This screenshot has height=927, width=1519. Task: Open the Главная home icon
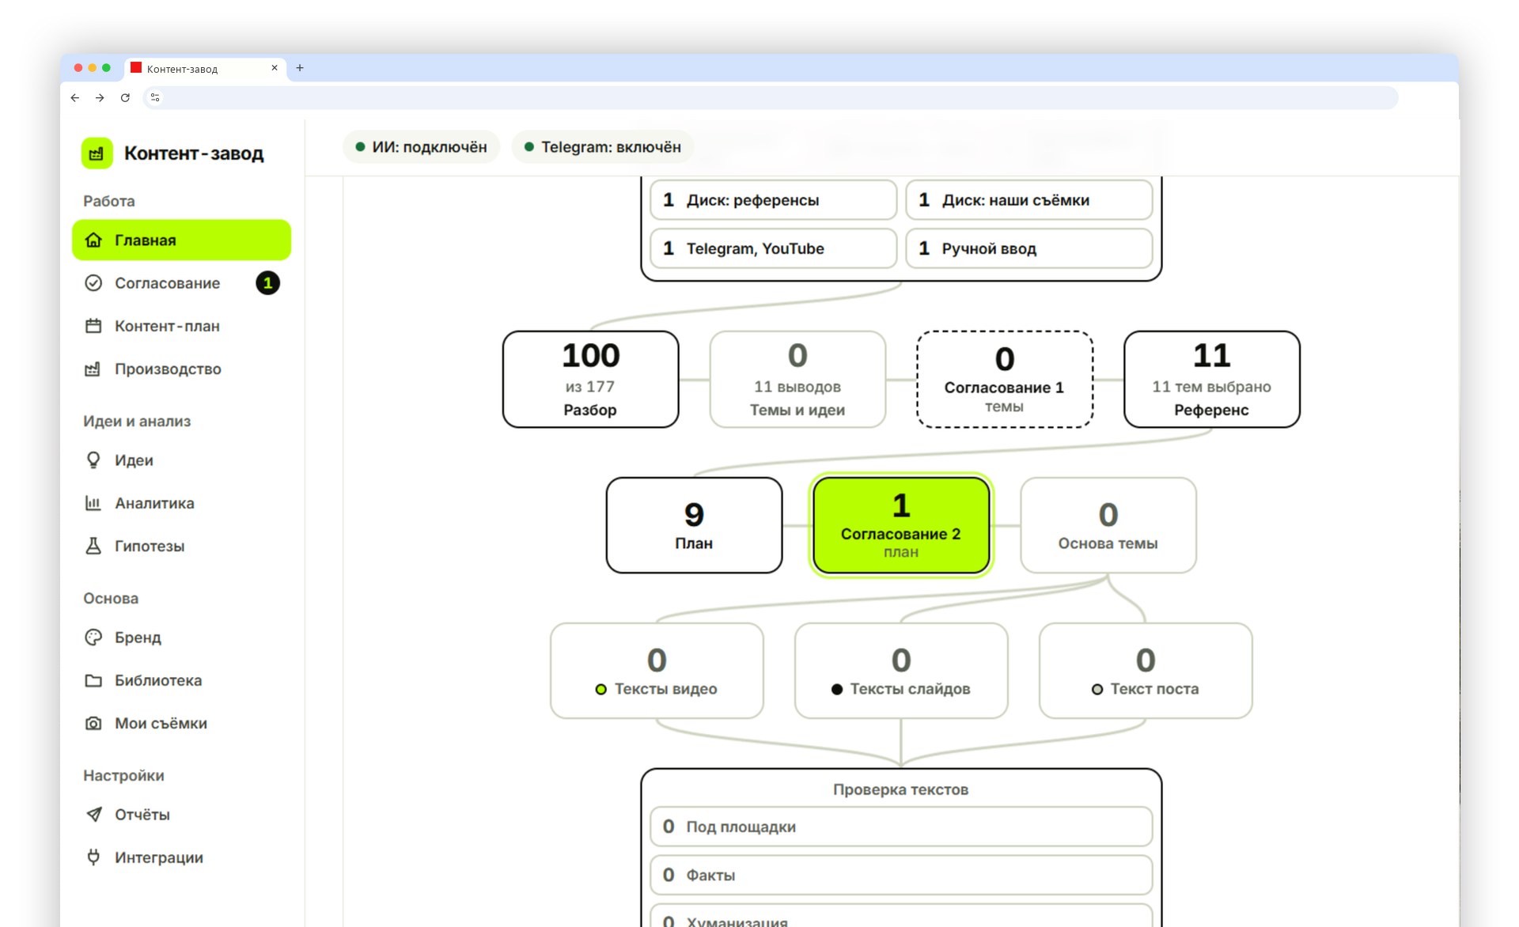pos(93,240)
